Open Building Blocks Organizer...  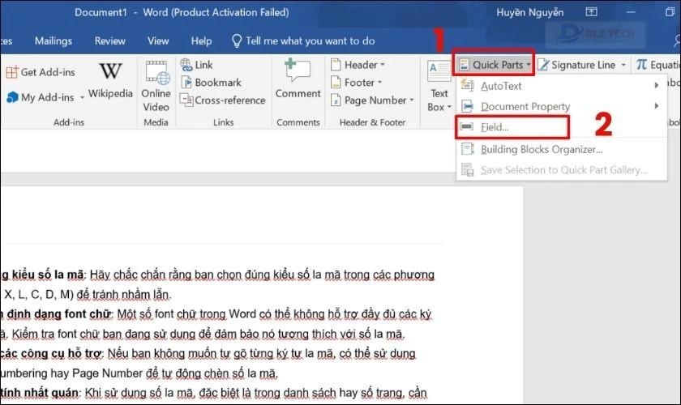[561, 149]
